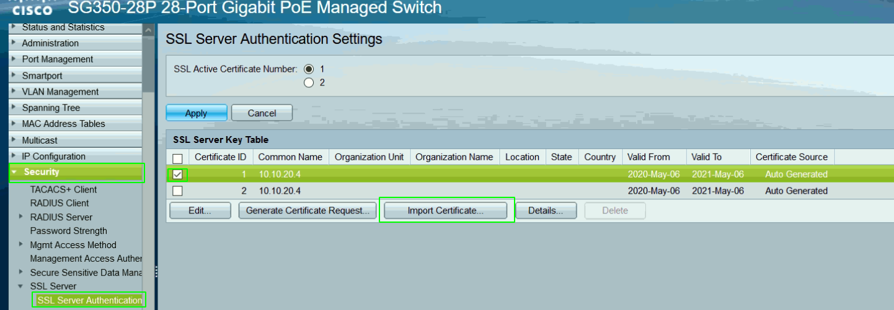Click the Apply button
894x310 pixels.
[x=196, y=113]
